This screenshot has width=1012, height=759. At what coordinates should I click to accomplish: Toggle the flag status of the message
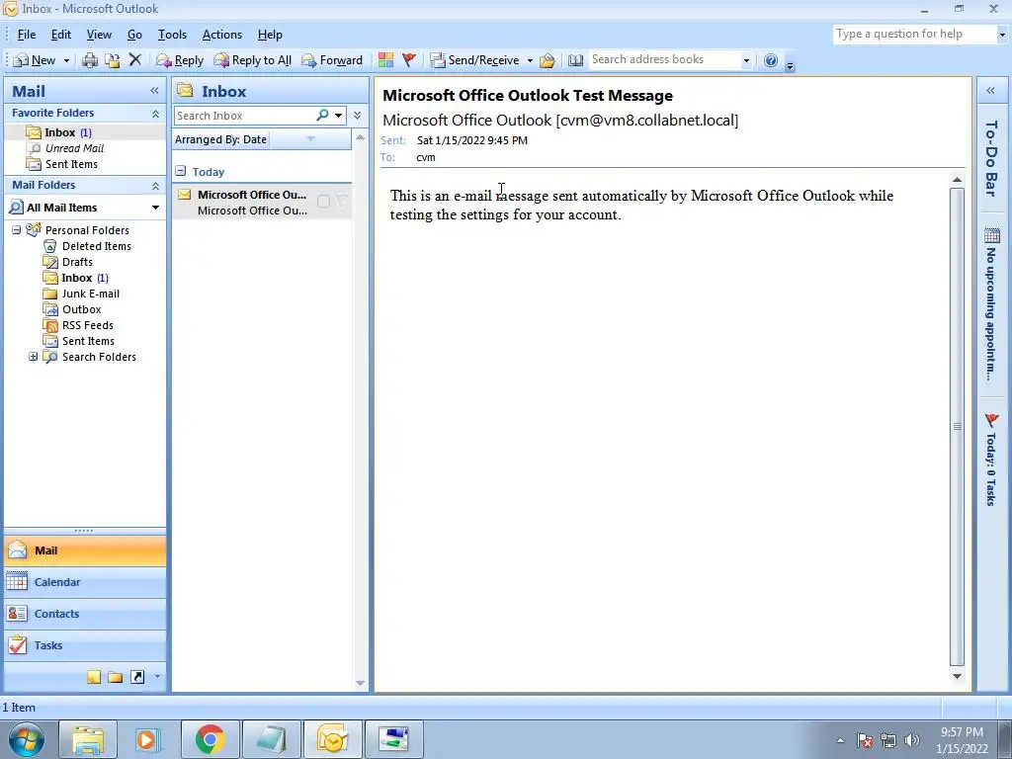(341, 202)
